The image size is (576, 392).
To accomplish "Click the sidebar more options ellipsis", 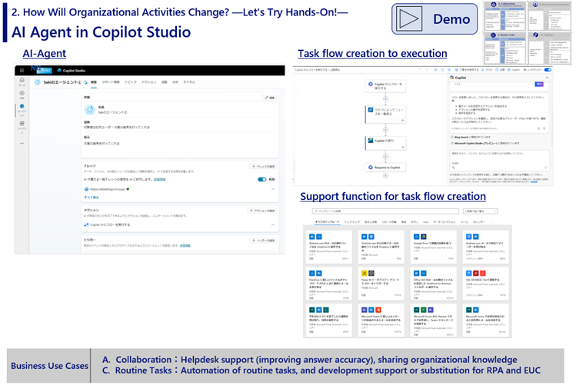I will point(22,143).
